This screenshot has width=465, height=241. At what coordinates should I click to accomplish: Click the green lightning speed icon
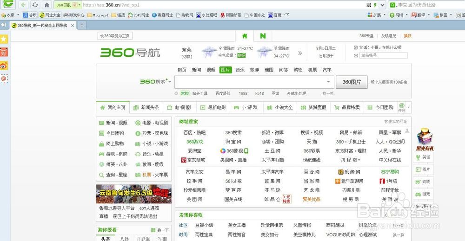point(375,5)
